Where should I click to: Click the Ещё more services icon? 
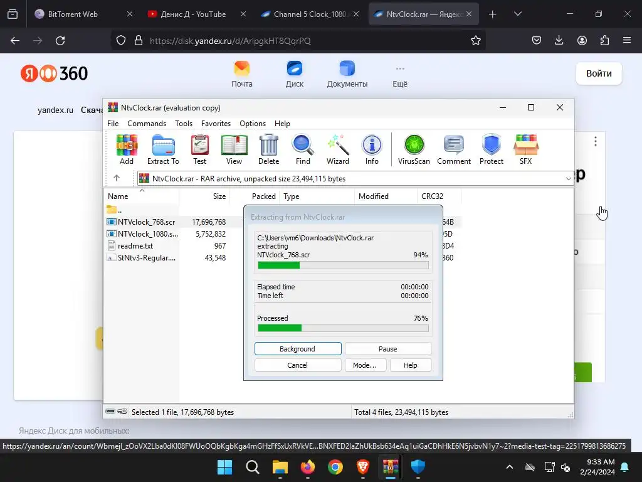coord(400,74)
